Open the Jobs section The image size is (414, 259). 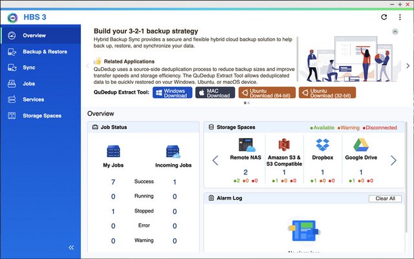(x=41, y=83)
